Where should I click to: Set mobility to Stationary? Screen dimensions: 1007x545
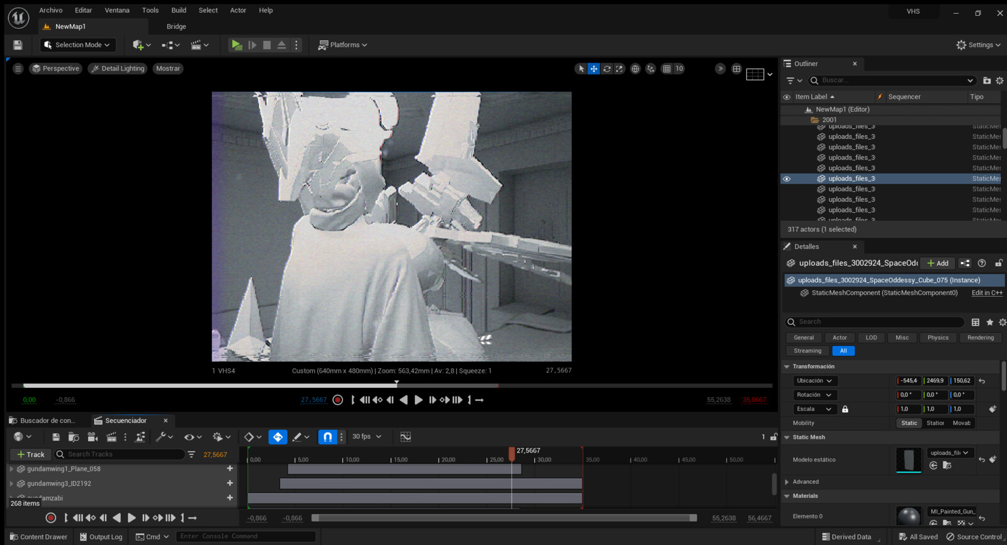(935, 423)
